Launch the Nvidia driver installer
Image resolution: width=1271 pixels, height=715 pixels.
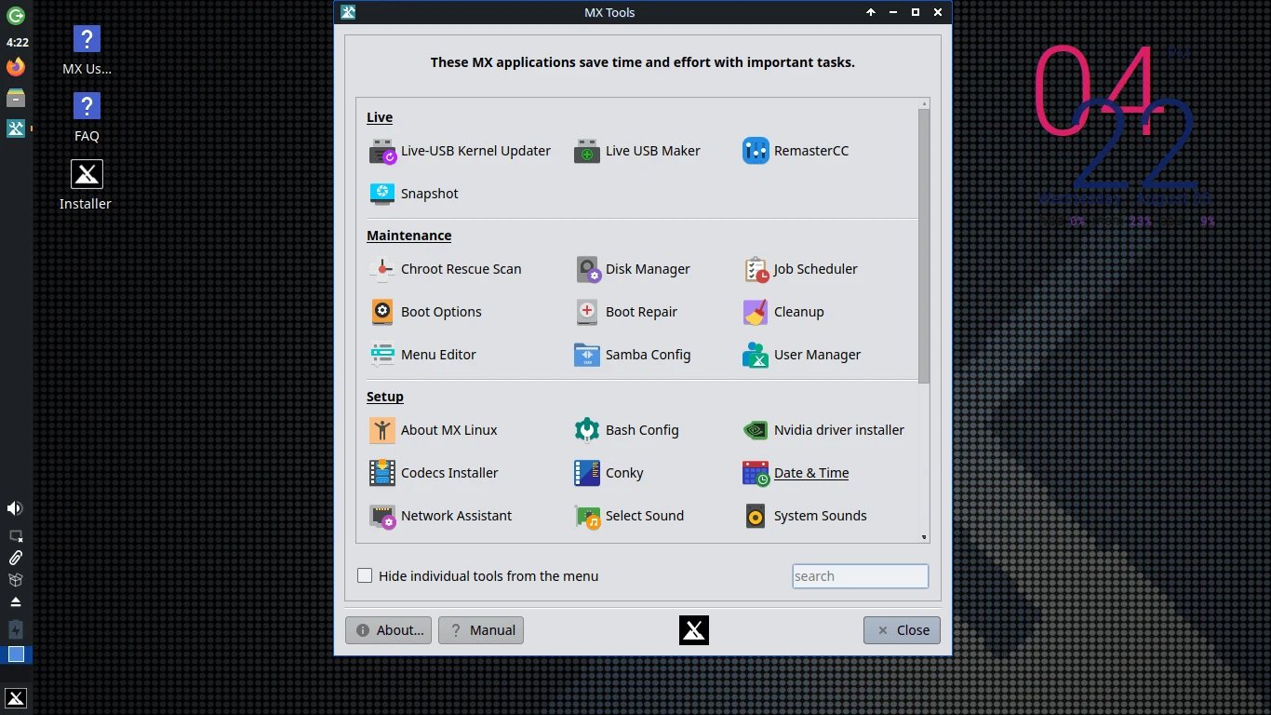(838, 430)
